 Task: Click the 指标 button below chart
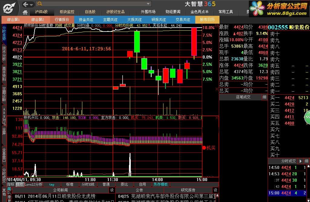tap(11, 184)
